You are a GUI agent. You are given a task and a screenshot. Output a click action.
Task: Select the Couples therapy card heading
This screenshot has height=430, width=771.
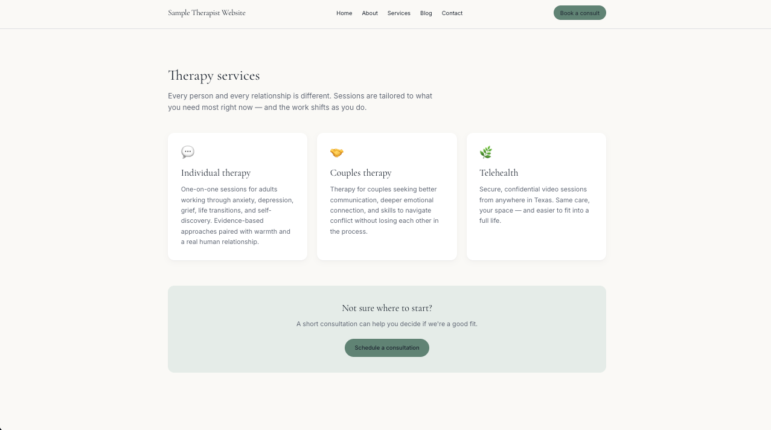(x=360, y=173)
